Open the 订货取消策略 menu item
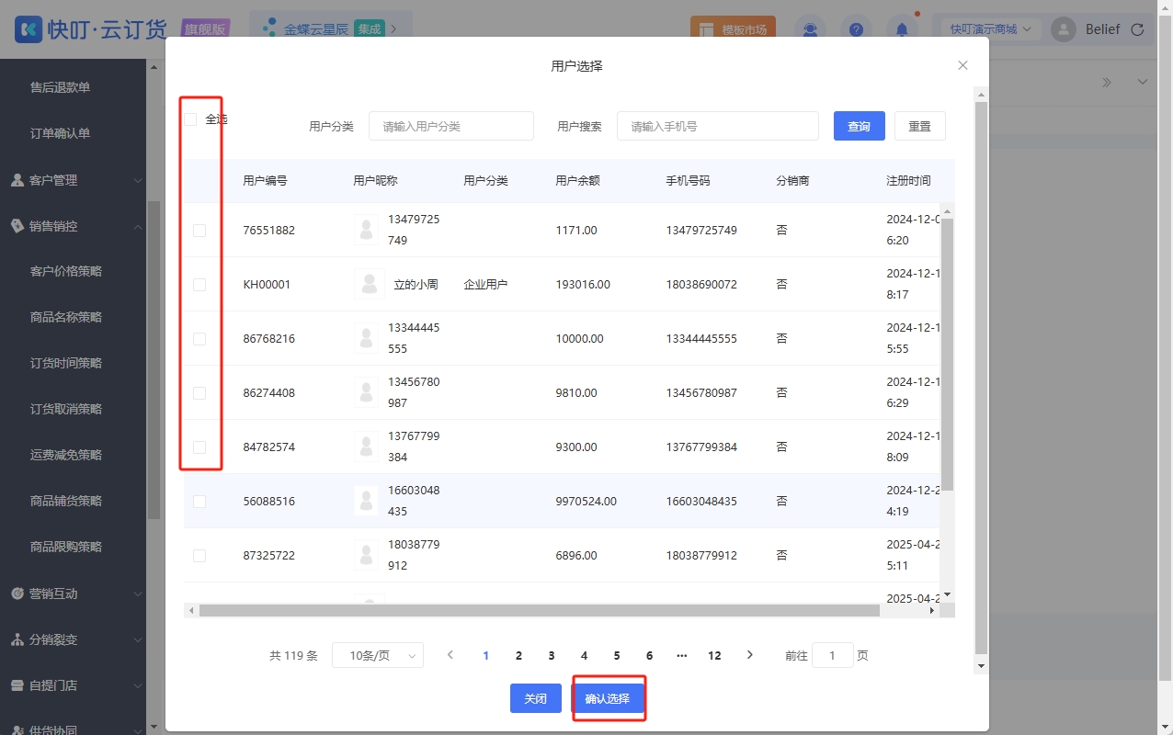The image size is (1173, 735). click(66, 409)
